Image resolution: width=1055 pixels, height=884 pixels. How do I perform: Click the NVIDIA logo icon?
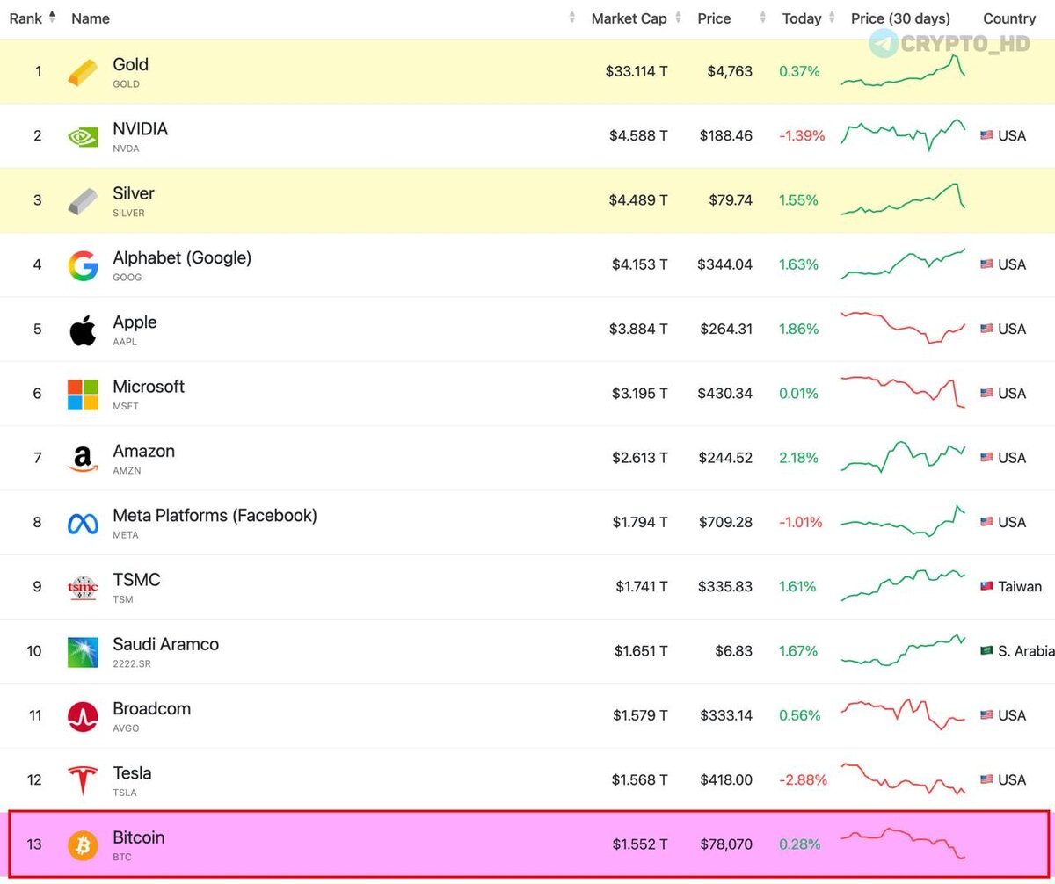tap(84, 136)
